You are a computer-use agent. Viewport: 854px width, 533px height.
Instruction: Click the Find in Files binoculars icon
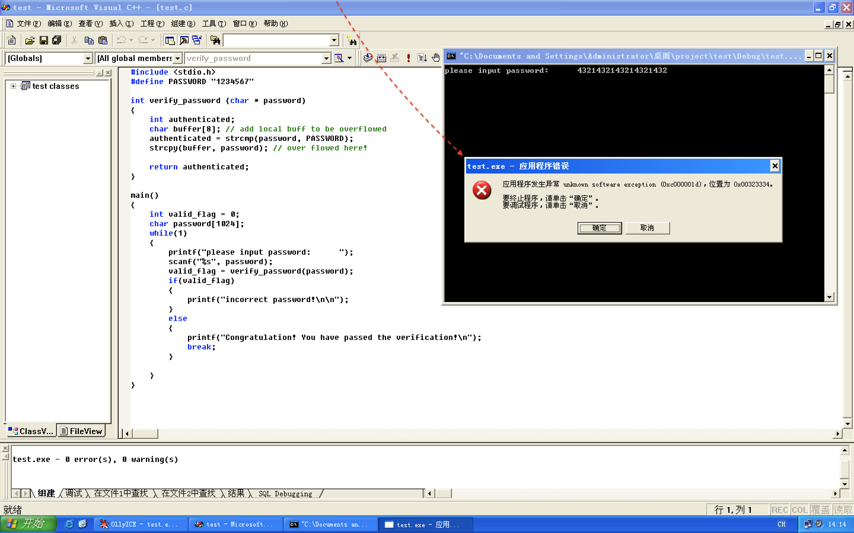click(215, 40)
